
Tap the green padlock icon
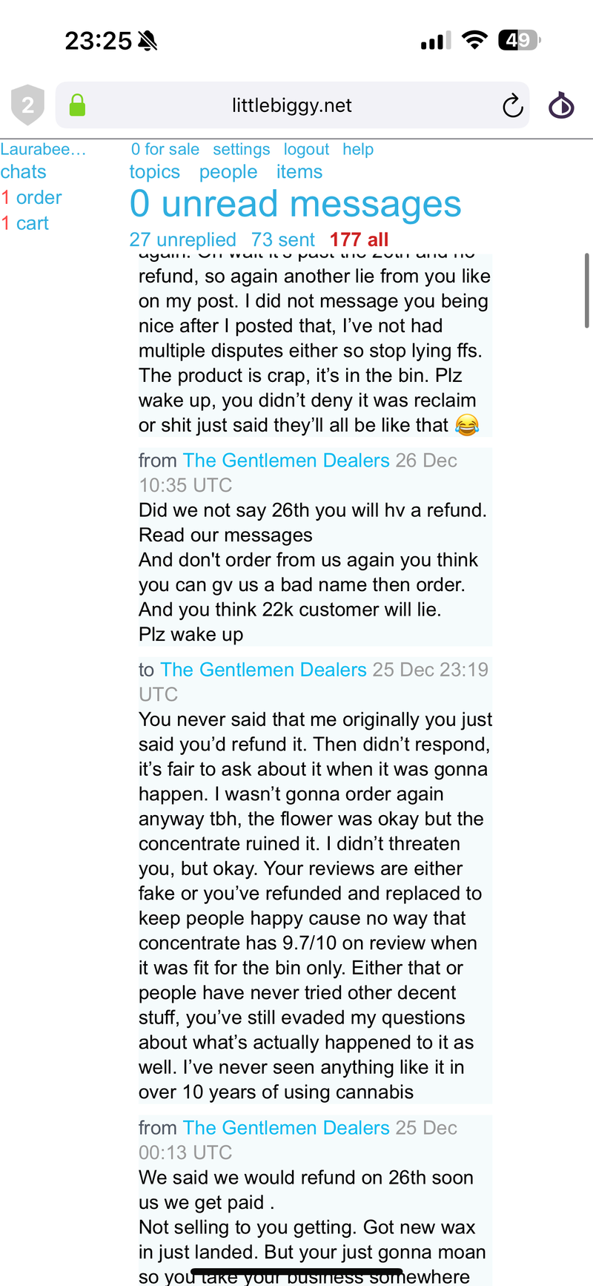point(77,105)
